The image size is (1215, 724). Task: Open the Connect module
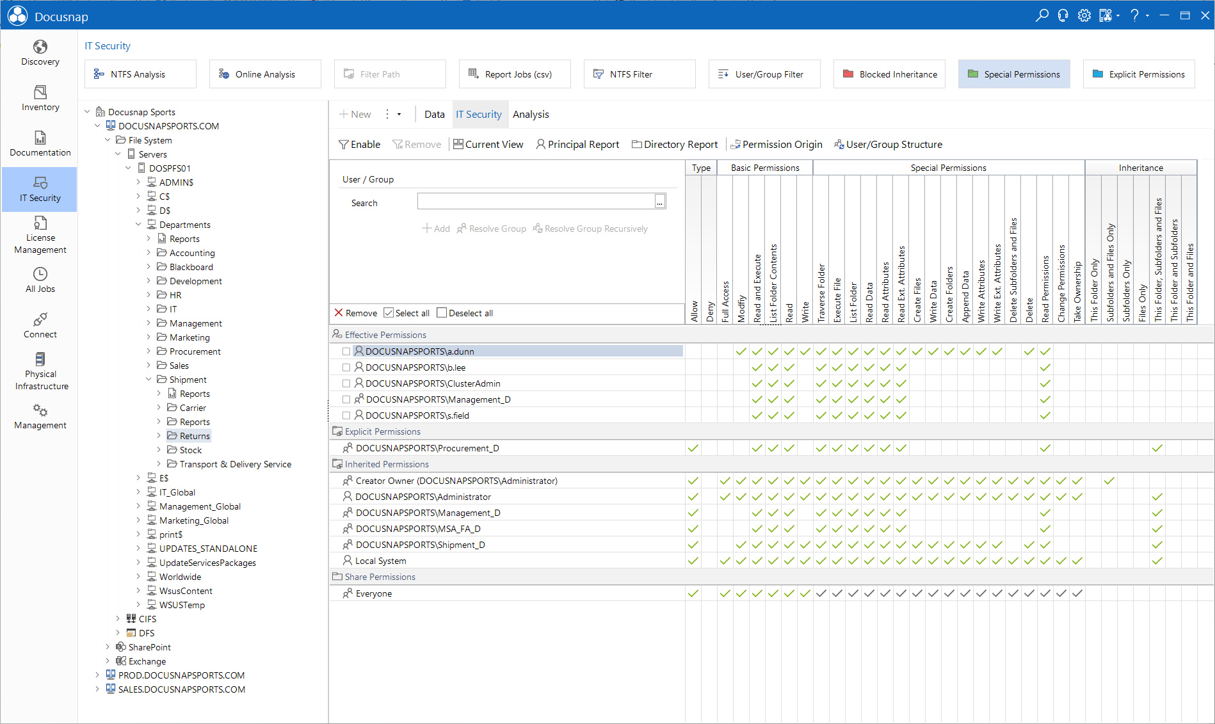pyautogui.click(x=40, y=326)
